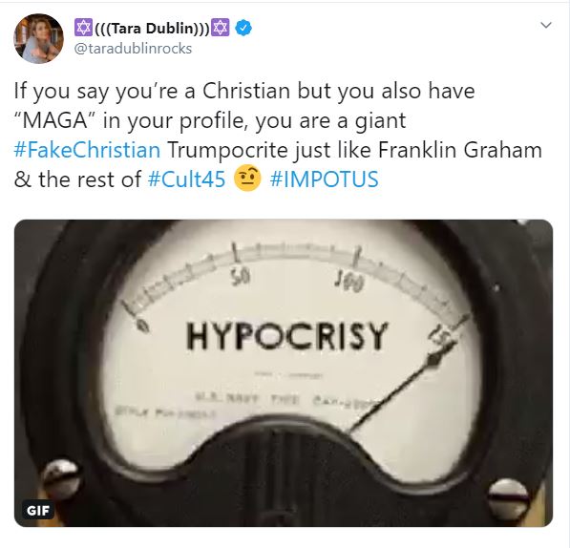Click the GIF badge on the media
Viewport: 570px width, 548px height.
pyautogui.click(x=38, y=510)
